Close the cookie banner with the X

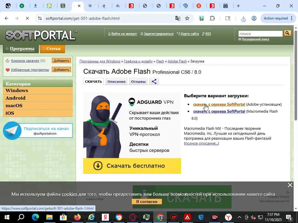click(290, 185)
